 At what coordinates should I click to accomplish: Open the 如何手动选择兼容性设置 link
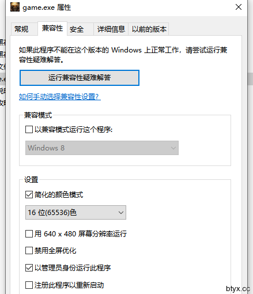click(x=60, y=96)
